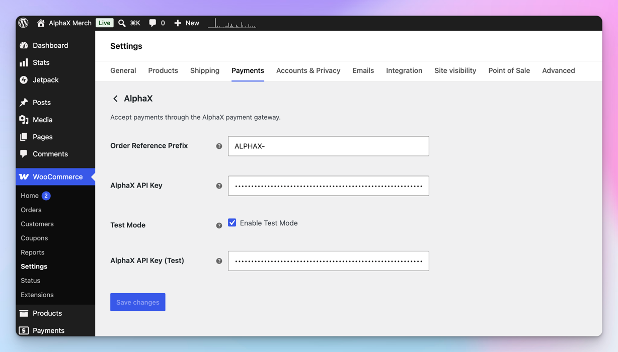Image resolution: width=618 pixels, height=352 pixels.
Task: Click the Posts pushpin icon
Action: 24,103
